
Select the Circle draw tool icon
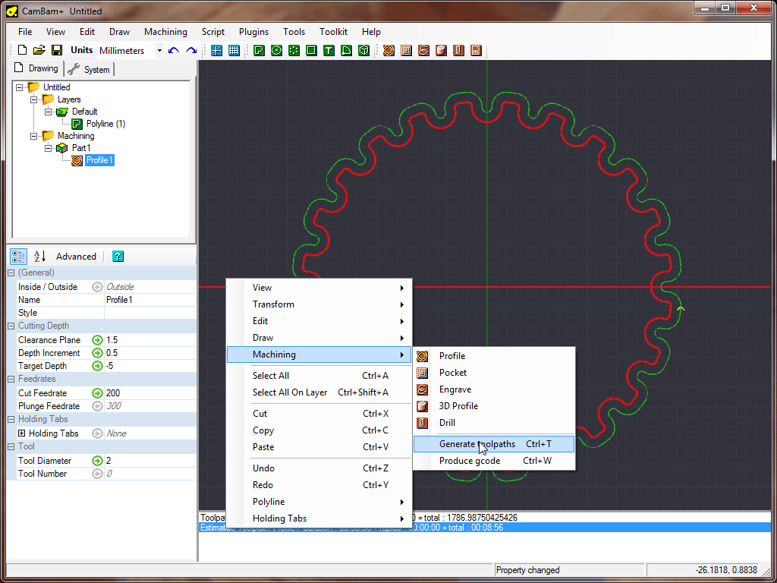tap(276, 50)
